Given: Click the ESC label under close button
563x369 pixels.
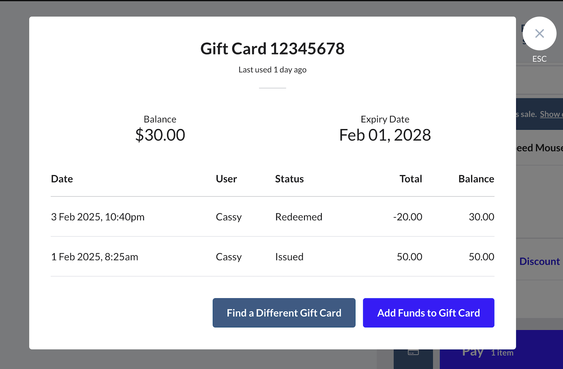Looking at the screenshot, I should 539,59.
